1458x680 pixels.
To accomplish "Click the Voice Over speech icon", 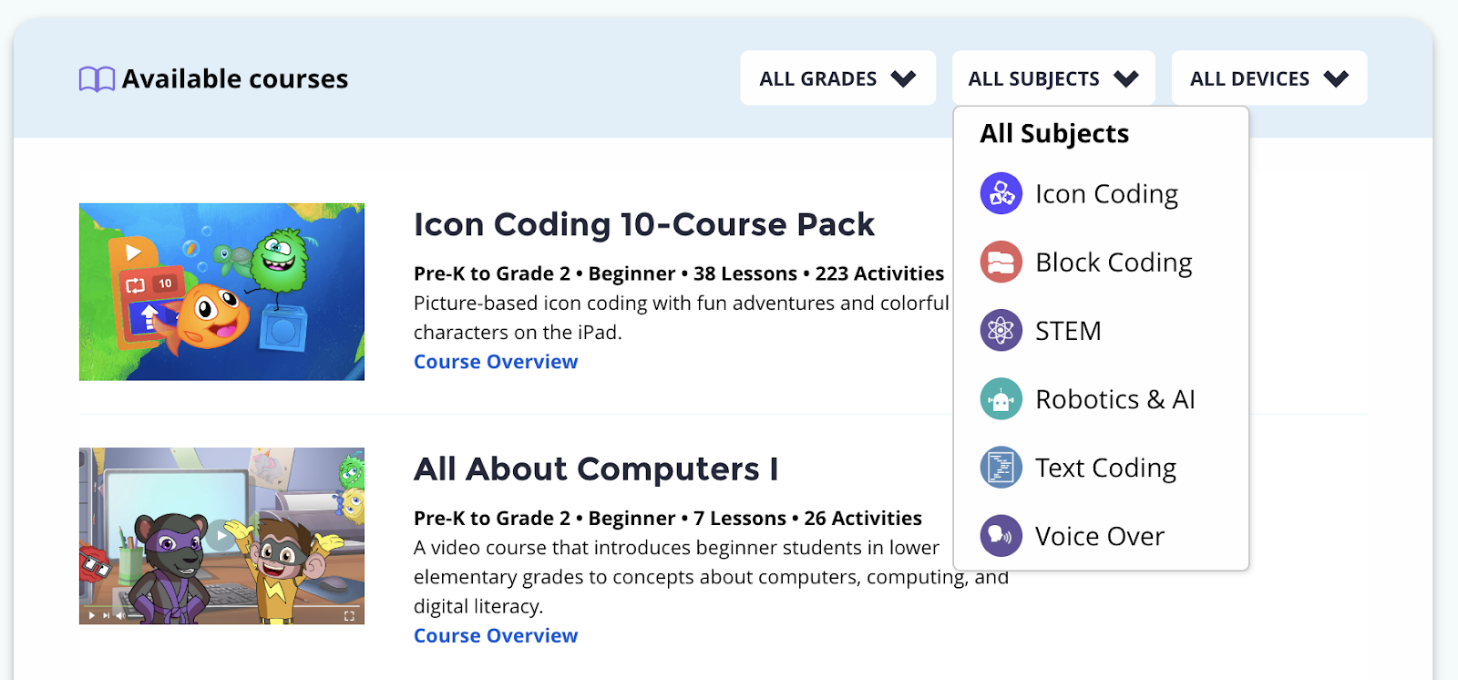I will [x=1001, y=535].
